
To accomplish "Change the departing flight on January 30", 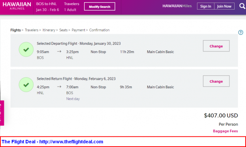I will click(216, 46).
